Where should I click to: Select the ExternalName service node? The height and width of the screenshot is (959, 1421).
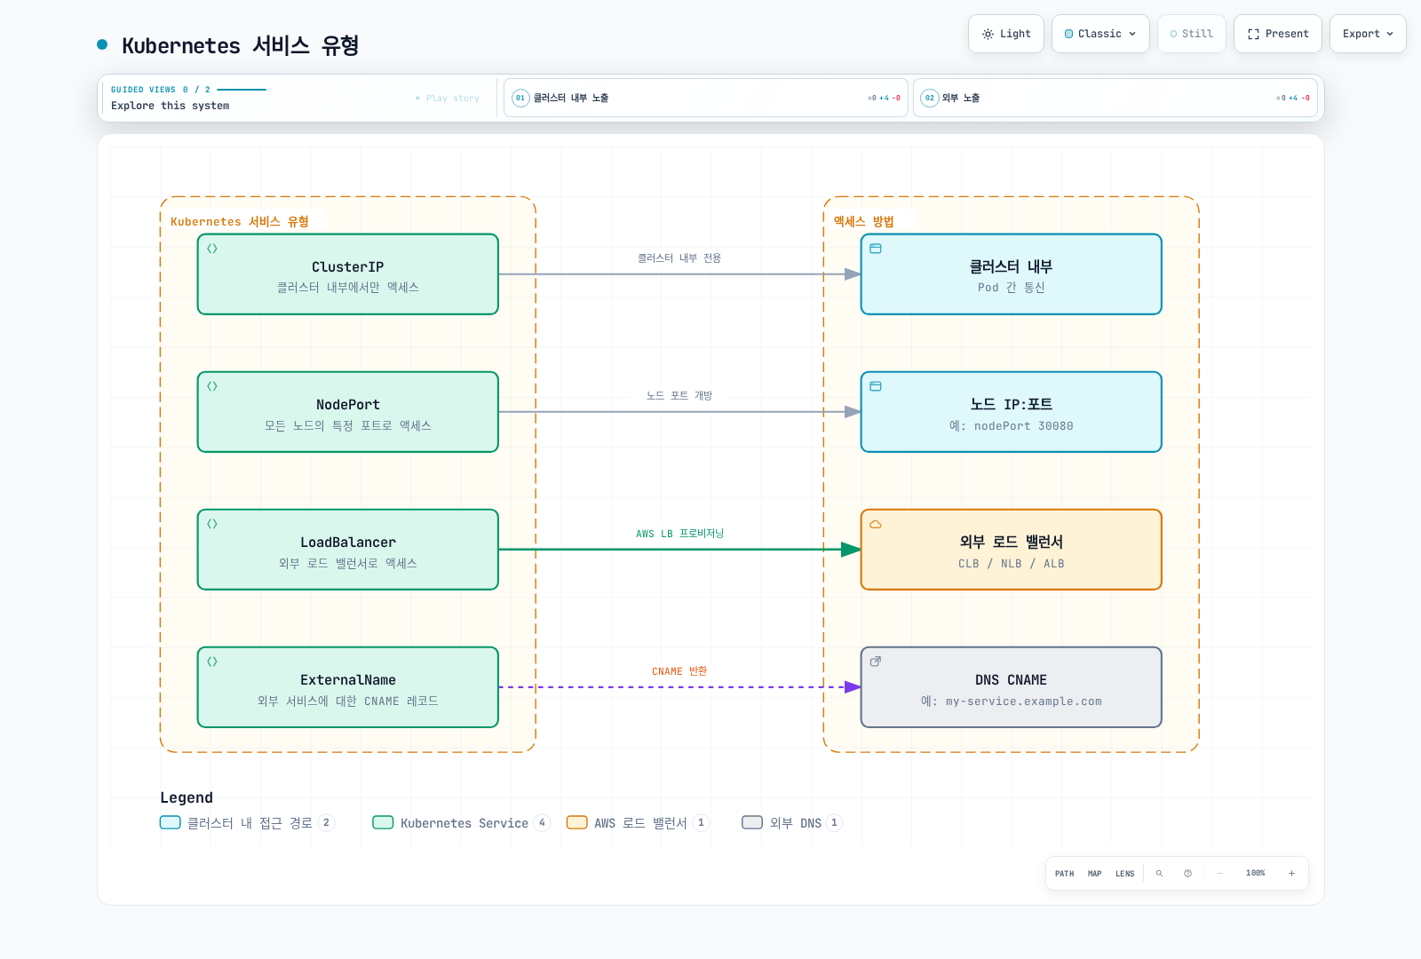tap(348, 687)
